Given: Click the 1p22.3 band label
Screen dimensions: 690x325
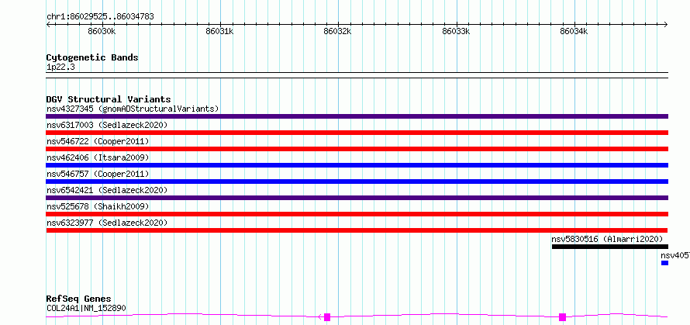Looking at the screenshot, I should 60,67.
